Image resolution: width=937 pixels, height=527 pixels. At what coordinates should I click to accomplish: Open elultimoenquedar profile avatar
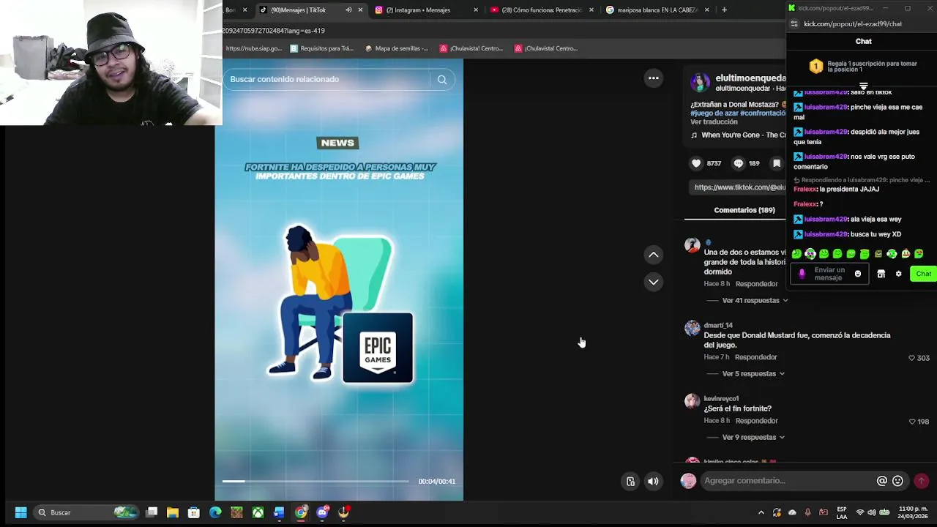(700, 82)
